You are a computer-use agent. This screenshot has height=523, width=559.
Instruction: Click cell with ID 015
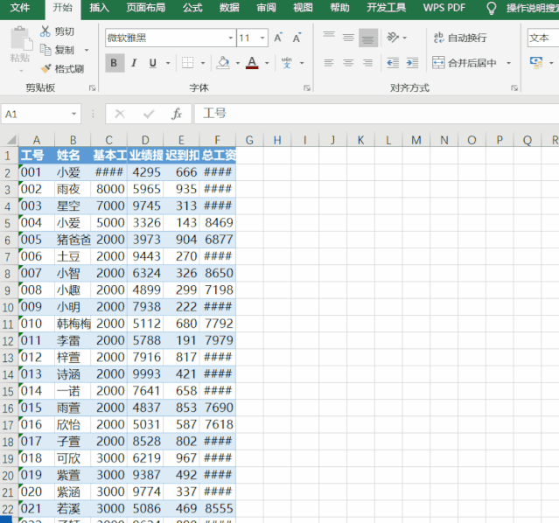coord(37,408)
